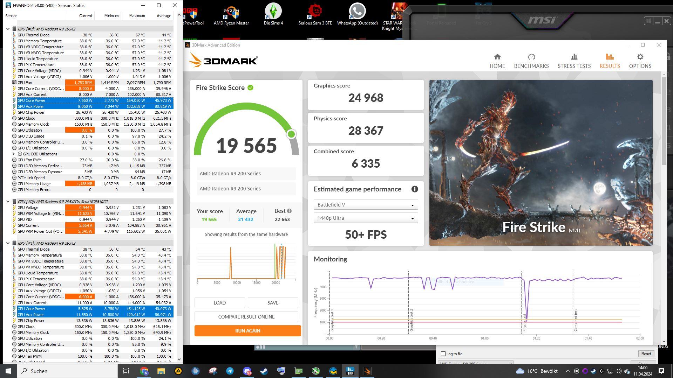Viewport: 673px width, 378px height.
Task: Switch to the RESULTS tab
Action: pyautogui.click(x=610, y=61)
